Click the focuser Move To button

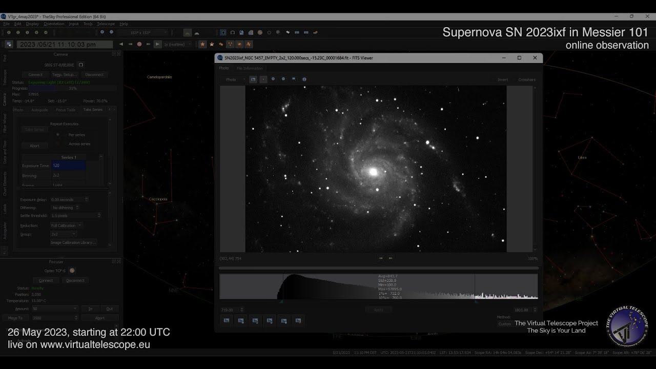pos(15,318)
